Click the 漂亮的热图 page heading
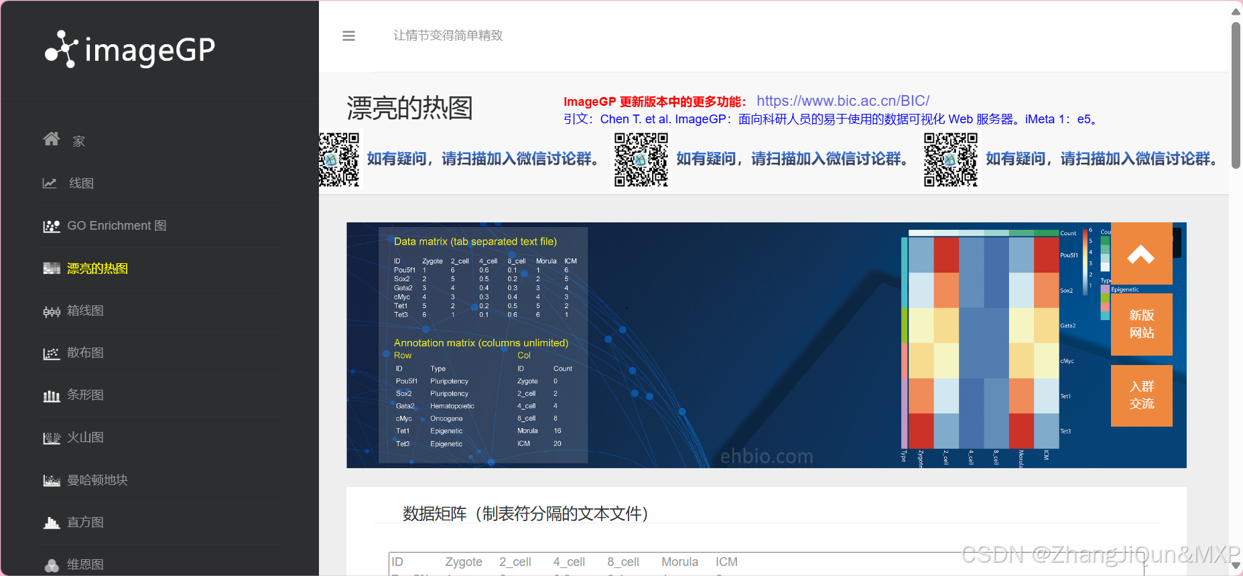1243x576 pixels. [x=409, y=108]
